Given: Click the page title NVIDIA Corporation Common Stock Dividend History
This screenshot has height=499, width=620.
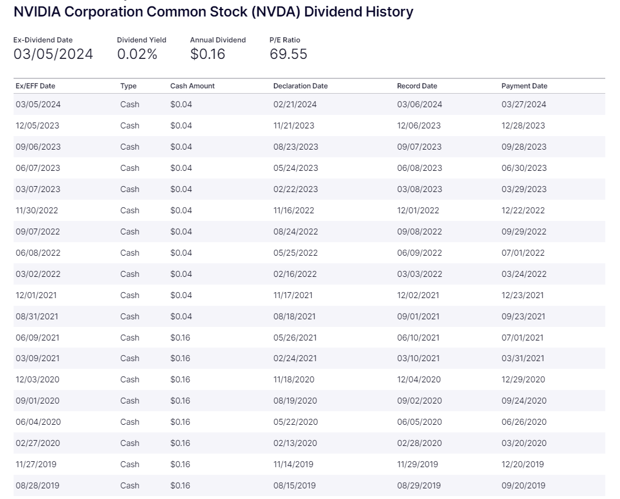Looking at the screenshot, I should click(213, 12).
